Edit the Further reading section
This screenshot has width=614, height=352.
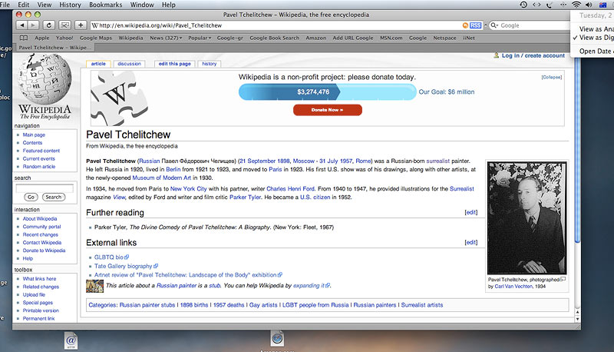click(x=471, y=212)
